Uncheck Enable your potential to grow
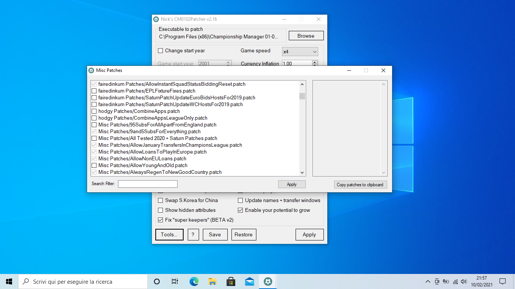515x289 pixels. [x=241, y=210]
